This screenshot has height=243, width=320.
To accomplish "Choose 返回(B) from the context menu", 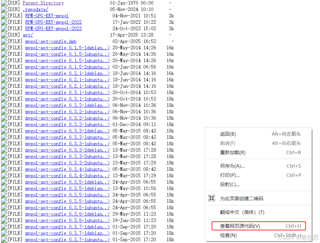I will [258, 134].
